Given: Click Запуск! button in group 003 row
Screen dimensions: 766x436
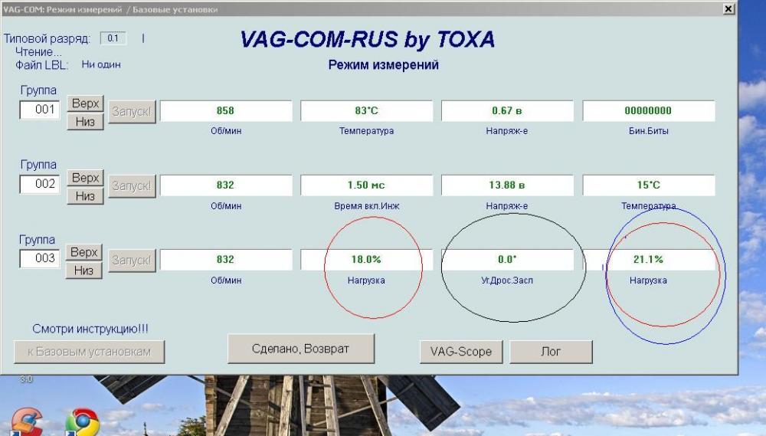Looking at the screenshot, I should point(132,261).
